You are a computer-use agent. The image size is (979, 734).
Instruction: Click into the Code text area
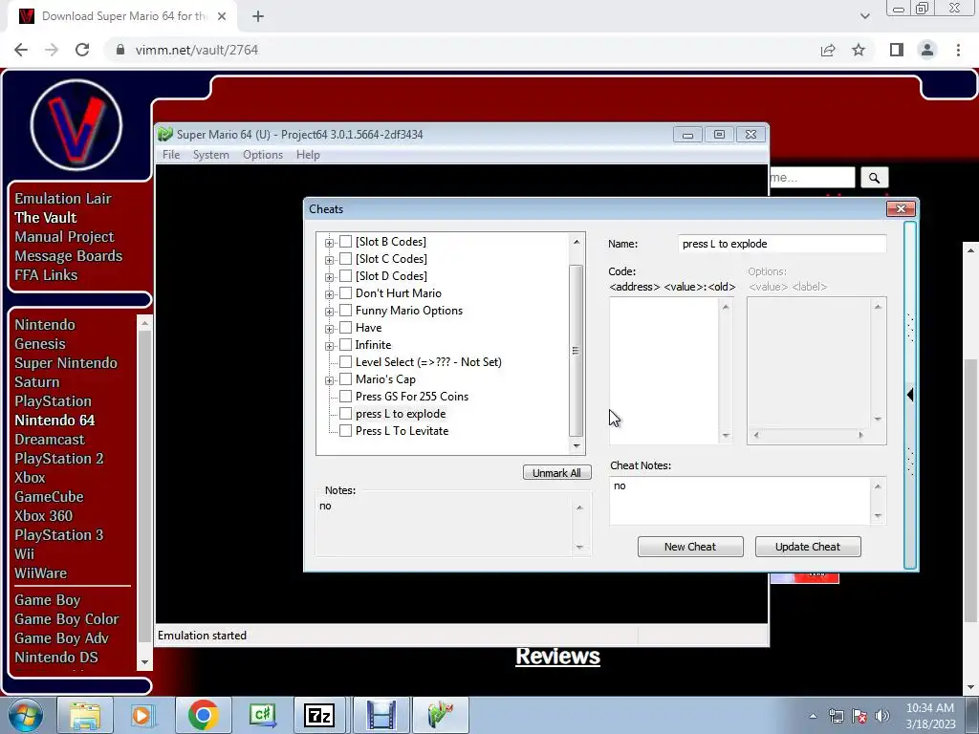tap(664, 371)
